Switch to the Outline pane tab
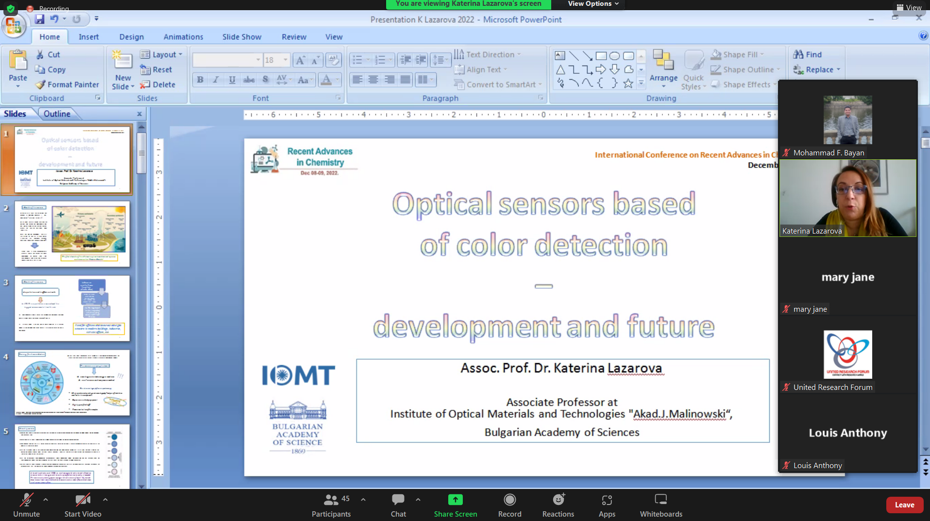This screenshot has width=930, height=521. point(57,114)
